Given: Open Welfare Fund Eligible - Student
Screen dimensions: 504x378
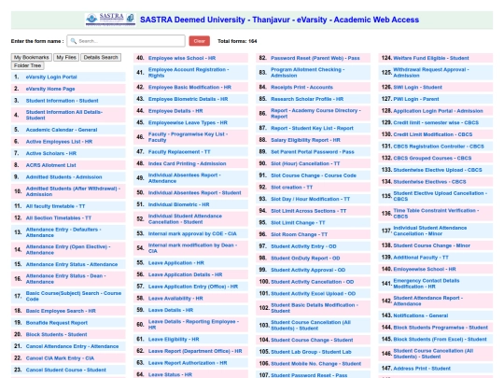Looking at the screenshot, I should 431,58.
